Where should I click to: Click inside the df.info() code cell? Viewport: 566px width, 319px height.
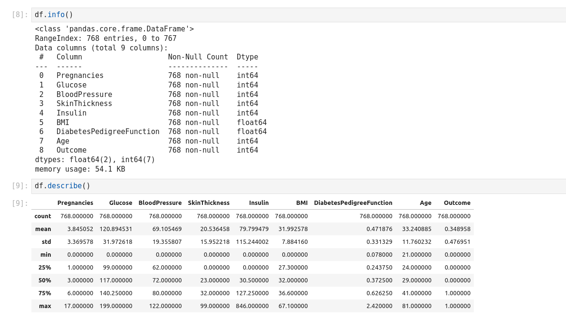pyautogui.click(x=285, y=15)
